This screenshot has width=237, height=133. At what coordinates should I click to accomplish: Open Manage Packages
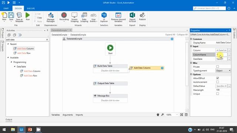click(51, 17)
